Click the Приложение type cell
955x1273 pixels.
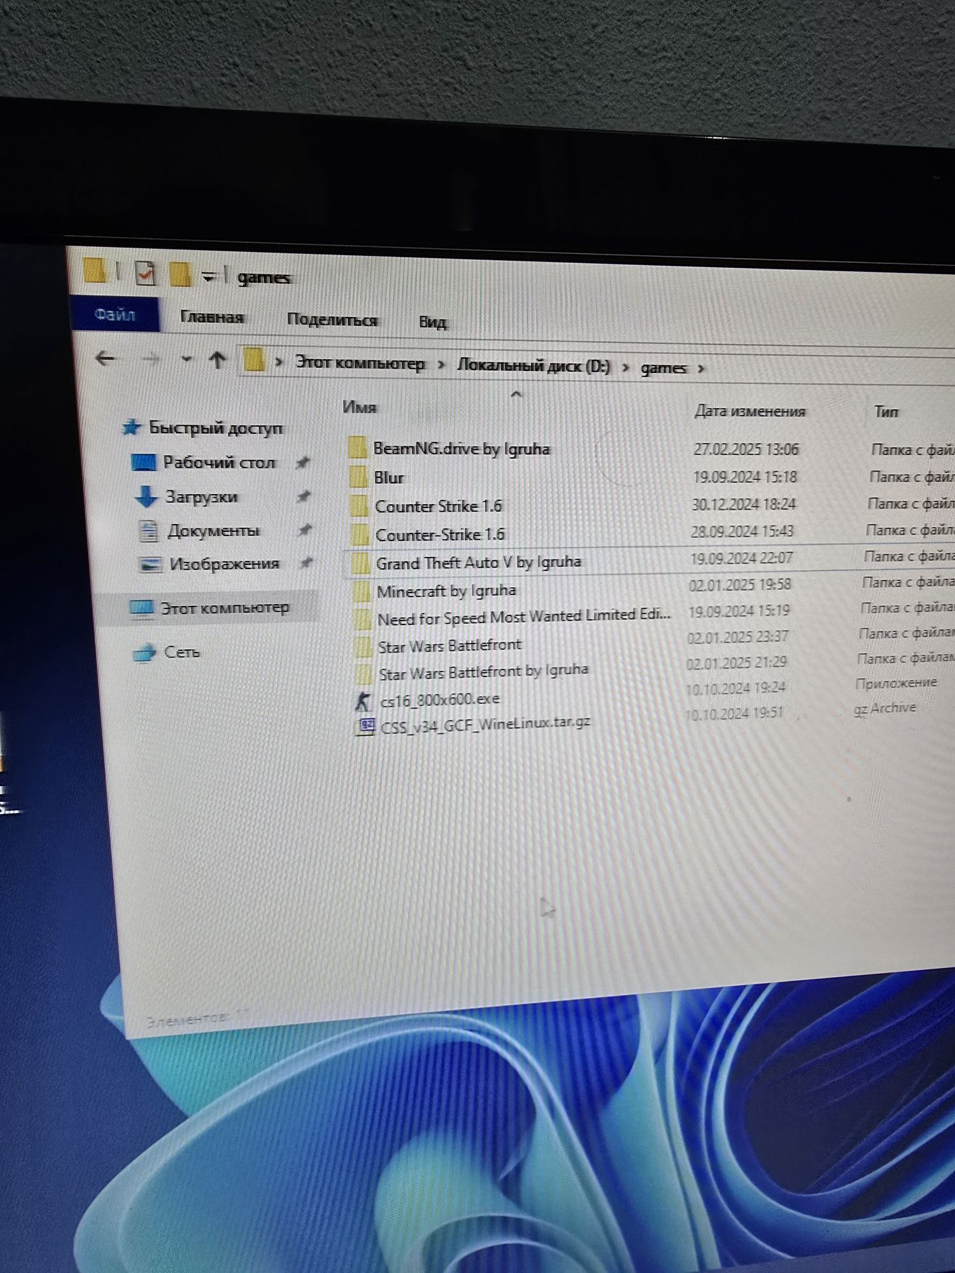pyautogui.click(x=896, y=684)
